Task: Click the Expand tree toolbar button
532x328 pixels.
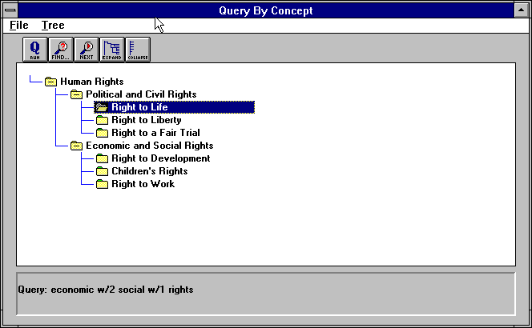Action: pos(111,49)
